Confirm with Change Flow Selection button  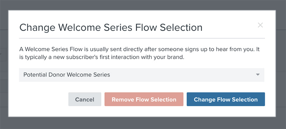click(x=226, y=99)
